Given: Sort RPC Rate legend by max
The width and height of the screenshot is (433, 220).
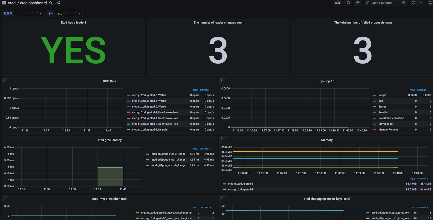Looking at the screenshot, I should (195, 90).
